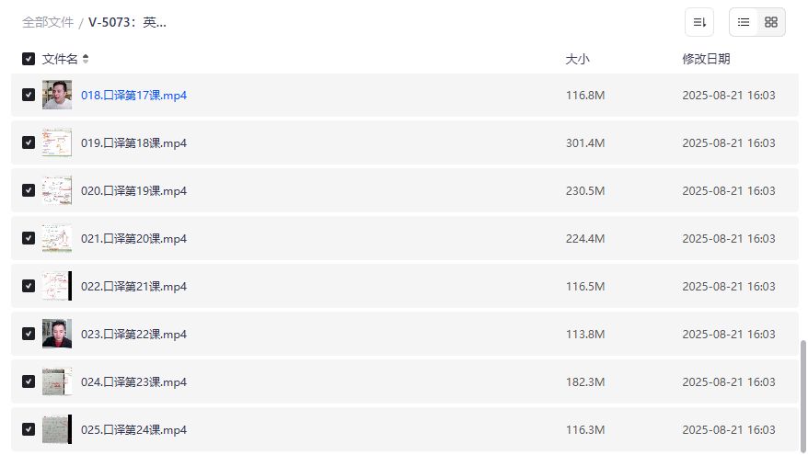Click the vertical scrollbar thumb
This screenshot has width=808, height=455.
(x=802, y=393)
